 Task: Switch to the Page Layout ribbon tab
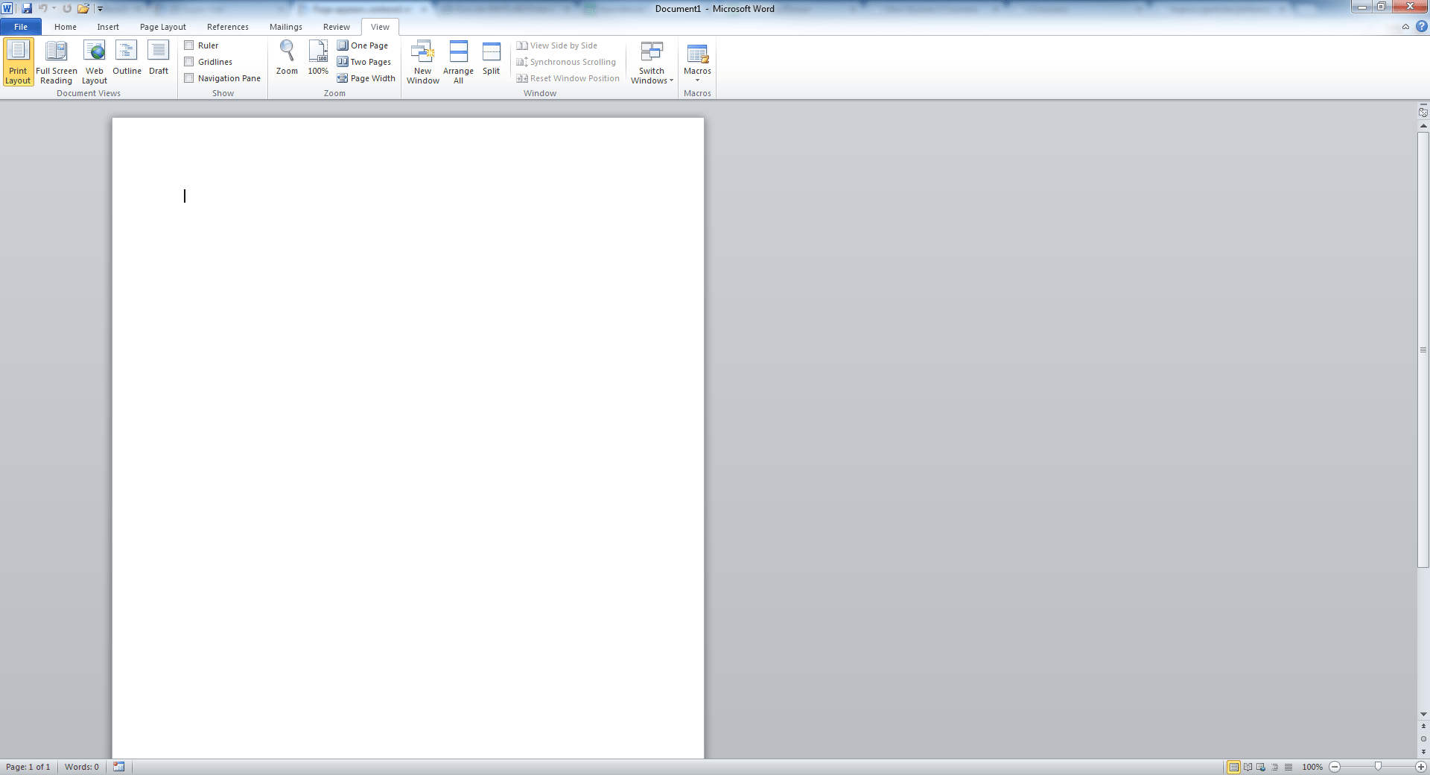pyautogui.click(x=162, y=26)
